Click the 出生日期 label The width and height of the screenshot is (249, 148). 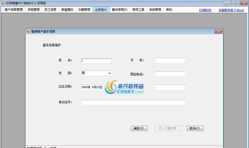point(65,87)
